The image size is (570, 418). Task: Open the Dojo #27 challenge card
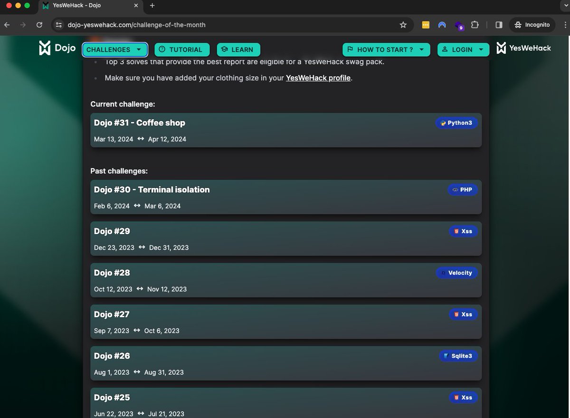[x=286, y=322]
